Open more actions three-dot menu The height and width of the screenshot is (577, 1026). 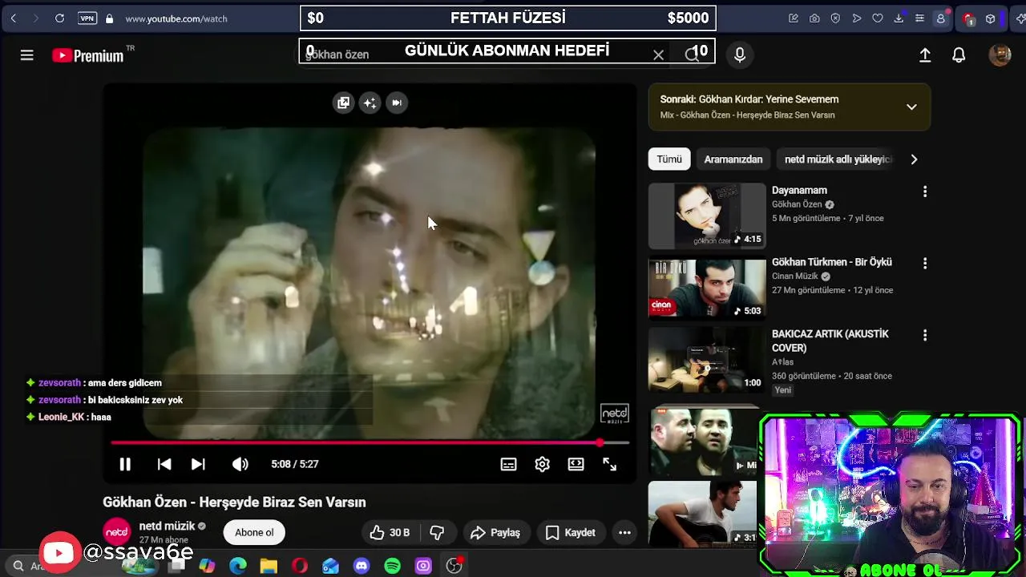point(624,532)
